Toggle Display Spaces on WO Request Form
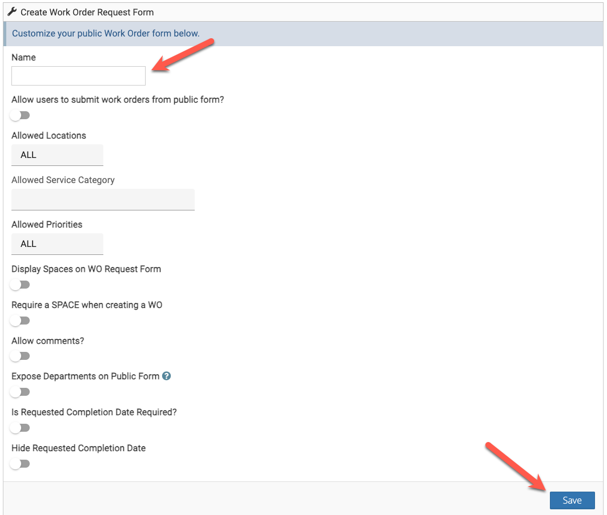Viewport: 607px width, 515px height. (x=20, y=285)
